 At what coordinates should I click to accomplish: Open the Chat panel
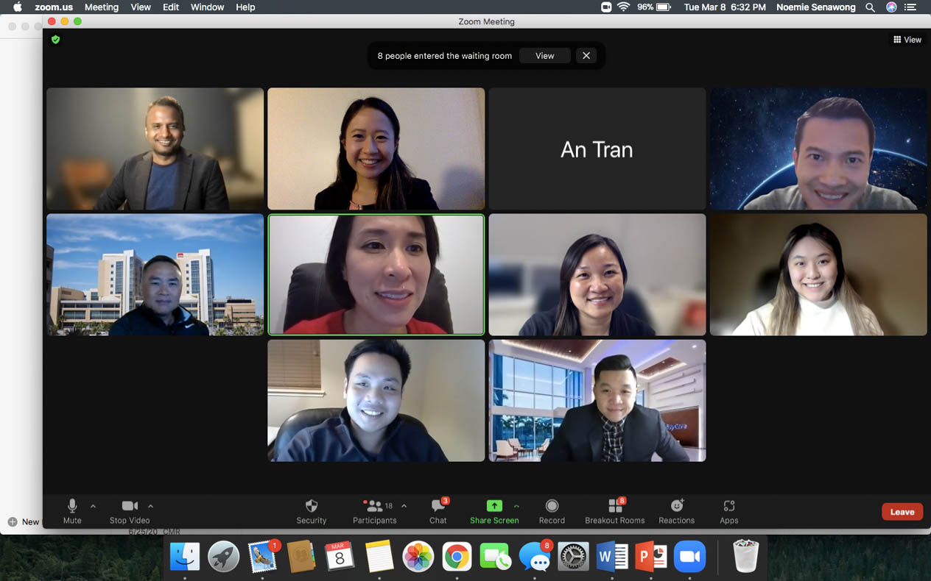(x=438, y=506)
